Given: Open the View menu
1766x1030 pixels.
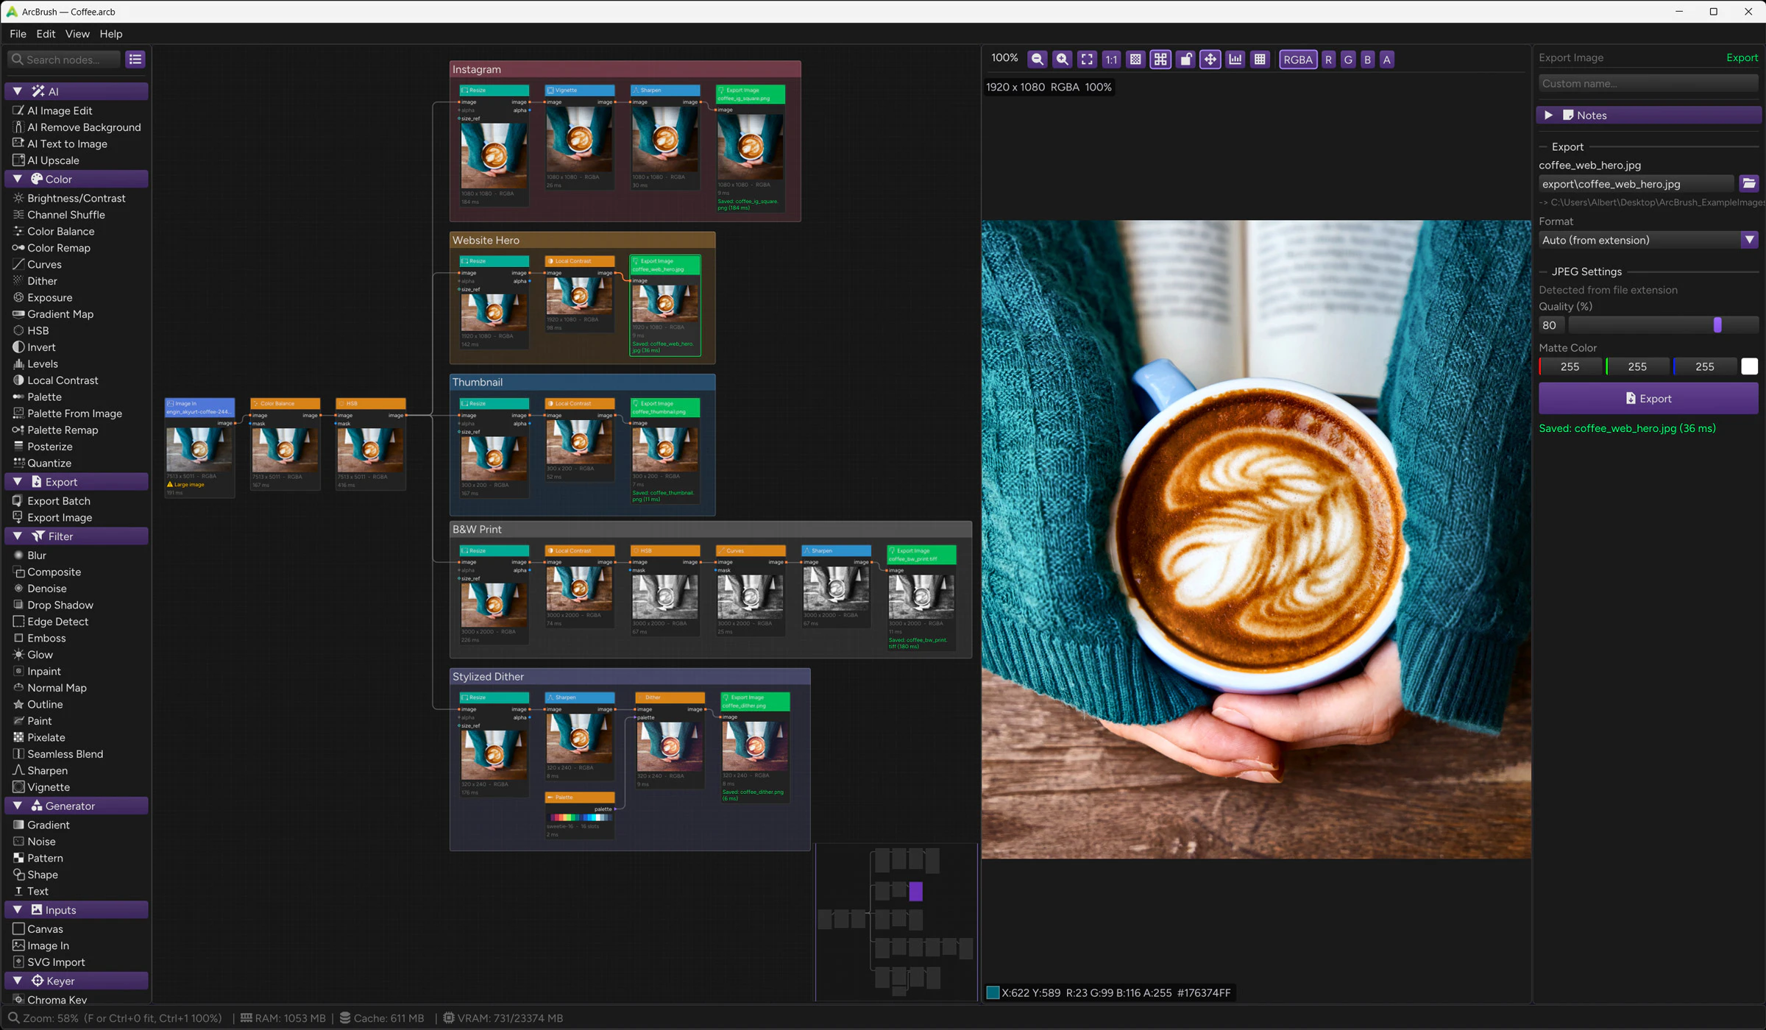Looking at the screenshot, I should click(x=77, y=34).
